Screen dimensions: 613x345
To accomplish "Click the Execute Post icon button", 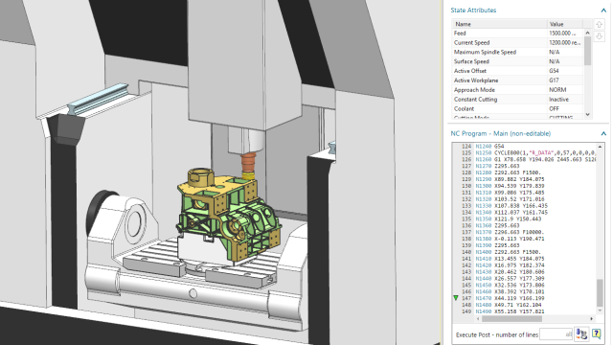I will click(581, 334).
